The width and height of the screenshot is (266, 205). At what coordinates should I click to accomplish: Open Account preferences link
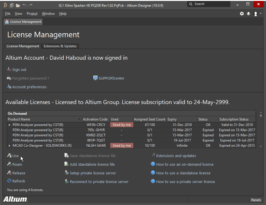[30, 87]
